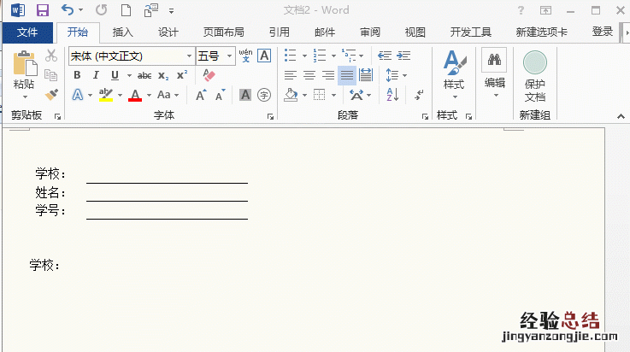Image resolution: width=630 pixels, height=352 pixels.
Task: Click the Undo arrow icon
Action: [x=68, y=10]
